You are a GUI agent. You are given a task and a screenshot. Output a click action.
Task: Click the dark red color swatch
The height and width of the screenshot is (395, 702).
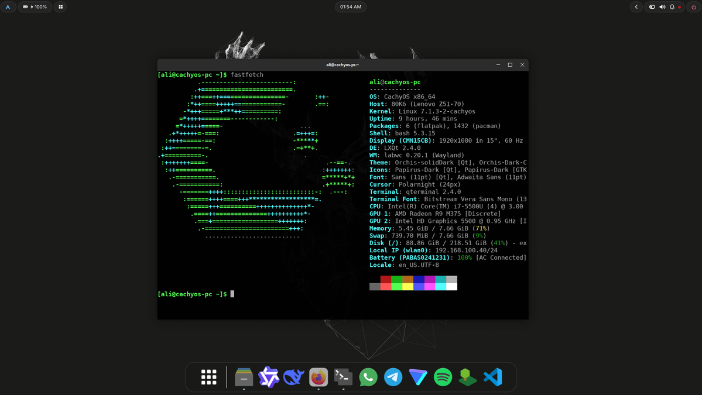pos(385,279)
